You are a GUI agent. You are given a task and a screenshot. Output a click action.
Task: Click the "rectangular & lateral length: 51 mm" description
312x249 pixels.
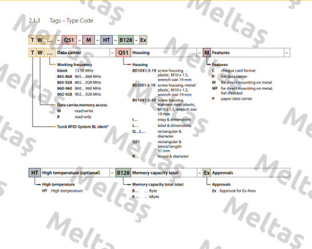pos(170,146)
